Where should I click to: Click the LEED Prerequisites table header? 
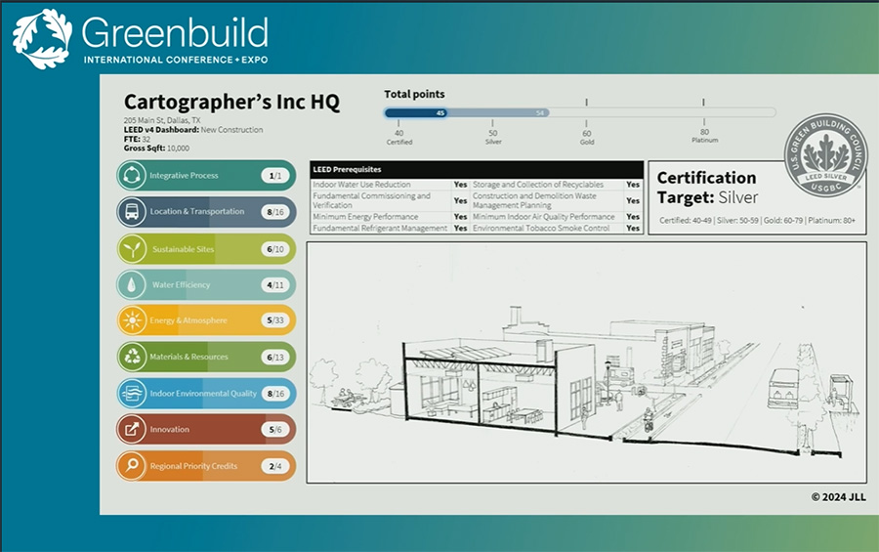click(x=477, y=170)
